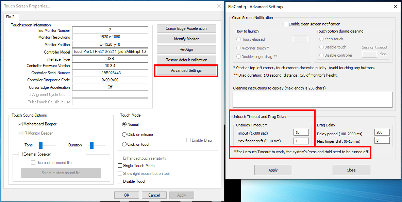Viewport: 402px width, 202px height.
Task: Click Select custom sound file button
Action: [61, 173]
